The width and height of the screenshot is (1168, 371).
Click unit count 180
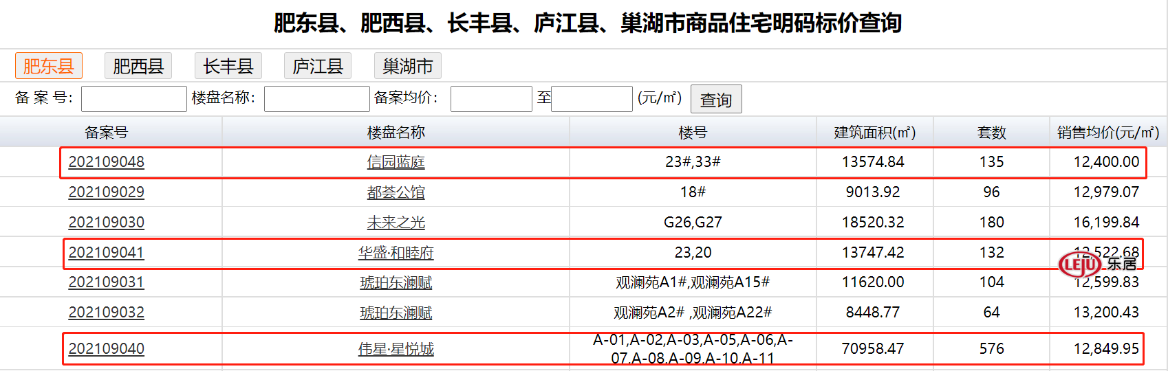tap(992, 223)
